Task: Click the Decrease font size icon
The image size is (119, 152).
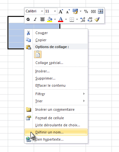Action: tap(68, 11)
